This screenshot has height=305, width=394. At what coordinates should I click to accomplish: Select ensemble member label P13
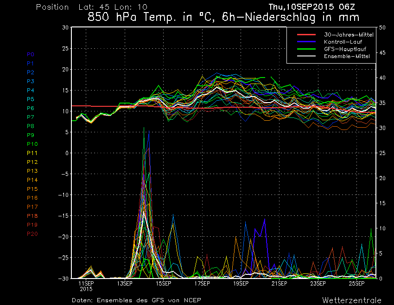pos(32,171)
